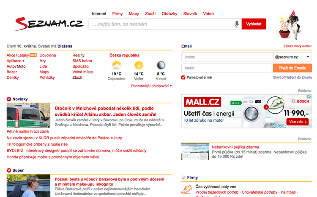The width and height of the screenshot is (317, 197).
Task: Click the Večer sunny weather icon
Action: (139, 66)
